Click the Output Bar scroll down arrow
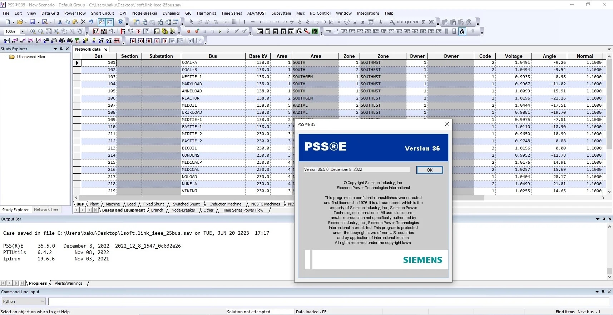 click(609, 277)
